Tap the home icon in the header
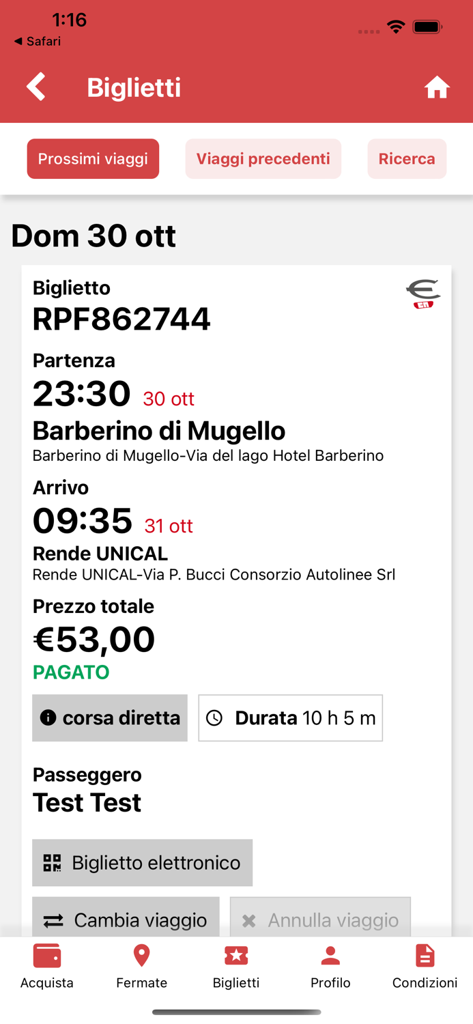The width and height of the screenshot is (473, 1024). point(437,87)
